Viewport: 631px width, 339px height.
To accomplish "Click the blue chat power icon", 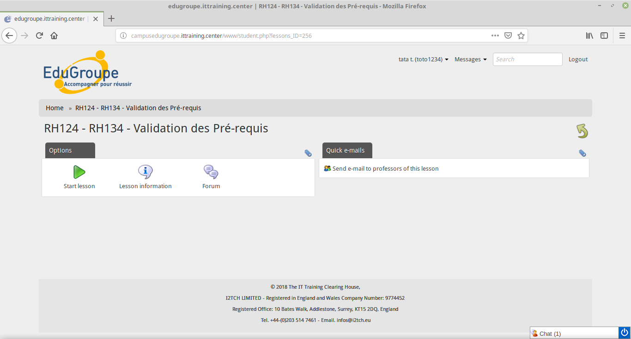I will [x=625, y=333].
